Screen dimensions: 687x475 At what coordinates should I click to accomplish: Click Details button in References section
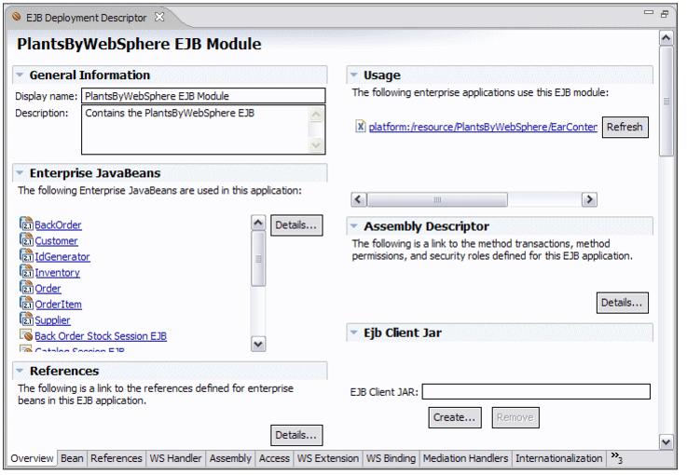[x=296, y=435]
